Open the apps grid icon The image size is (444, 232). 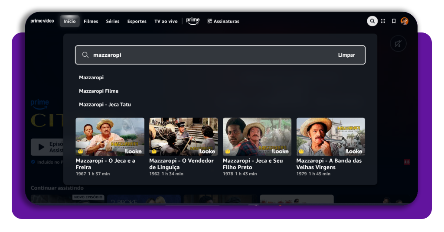coord(383,21)
